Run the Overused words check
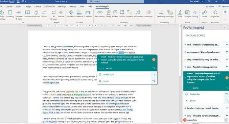The width and height of the screenshot is (229, 124). click(x=36, y=14)
